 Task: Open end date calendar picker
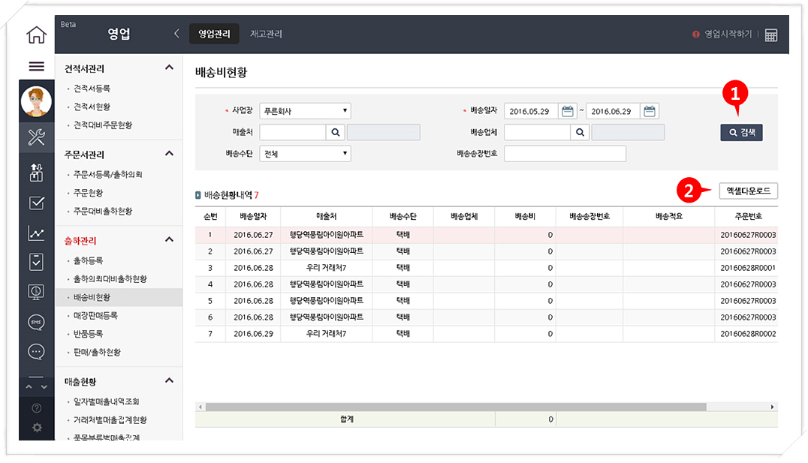[x=650, y=111]
